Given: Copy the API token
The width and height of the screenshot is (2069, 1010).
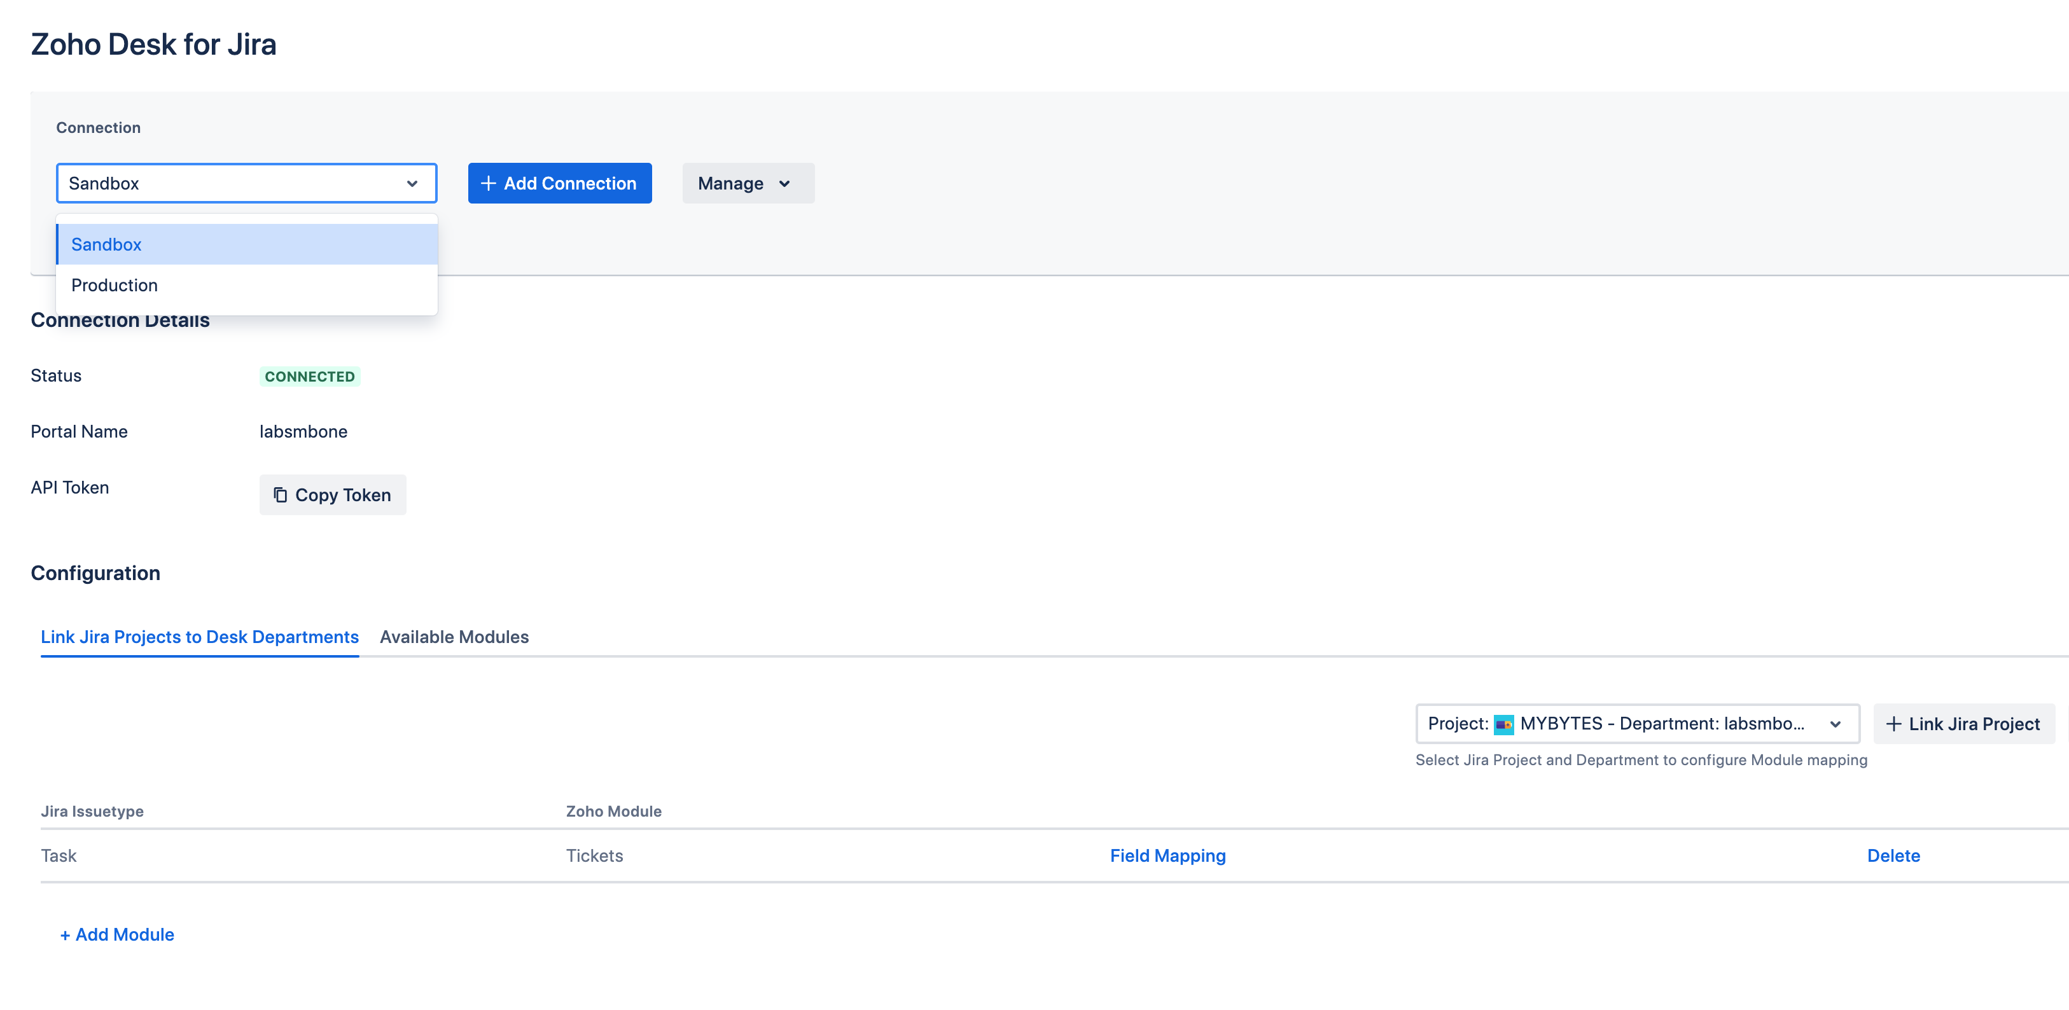Looking at the screenshot, I should click(x=333, y=495).
